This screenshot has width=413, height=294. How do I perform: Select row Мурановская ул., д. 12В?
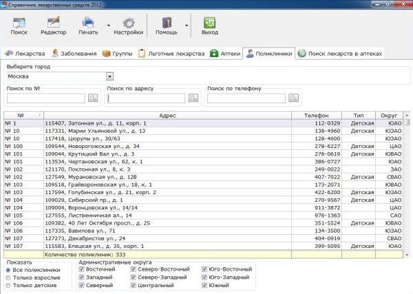point(203,177)
